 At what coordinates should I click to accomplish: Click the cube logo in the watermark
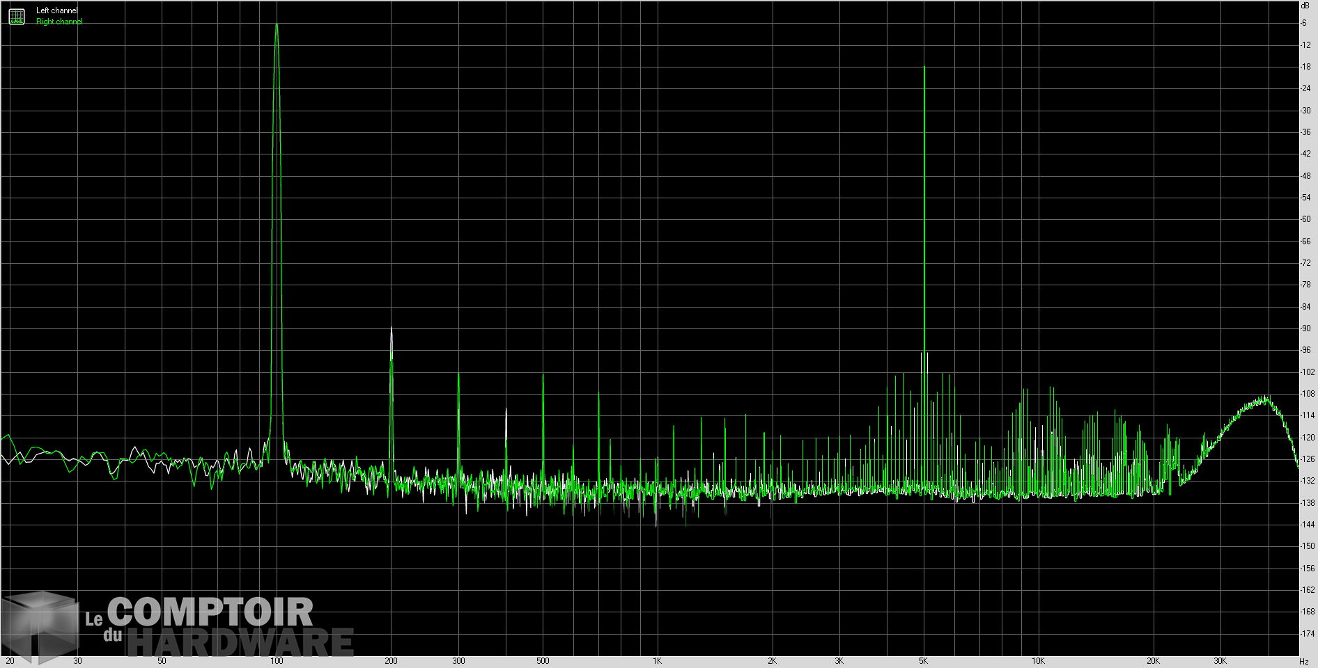point(40,626)
